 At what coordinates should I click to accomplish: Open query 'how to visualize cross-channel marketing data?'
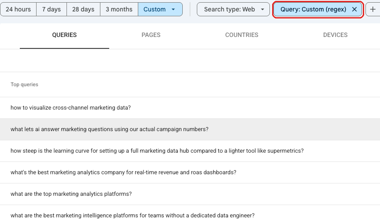click(x=190, y=108)
